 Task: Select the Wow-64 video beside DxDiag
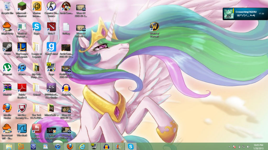click(81, 31)
